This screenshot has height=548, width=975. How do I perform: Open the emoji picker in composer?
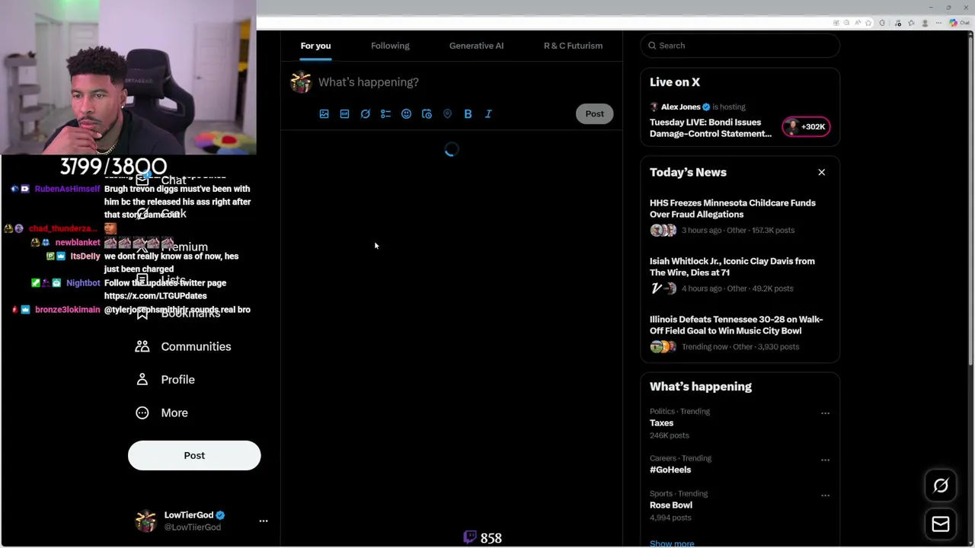point(406,114)
